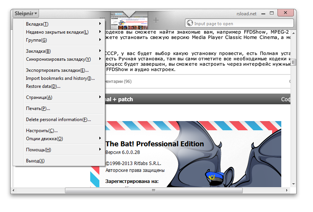Click the Зарегистрирована на: text
Screen dimensions: 313x212
[x=132, y=181]
